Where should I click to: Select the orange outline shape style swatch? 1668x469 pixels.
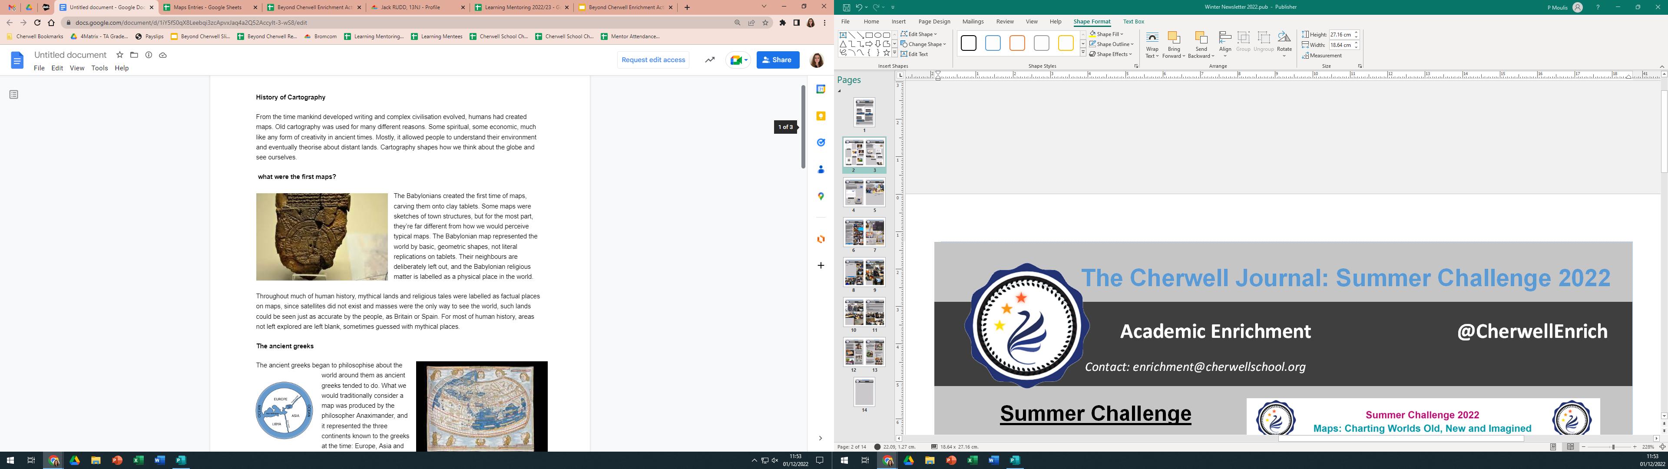[1016, 43]
